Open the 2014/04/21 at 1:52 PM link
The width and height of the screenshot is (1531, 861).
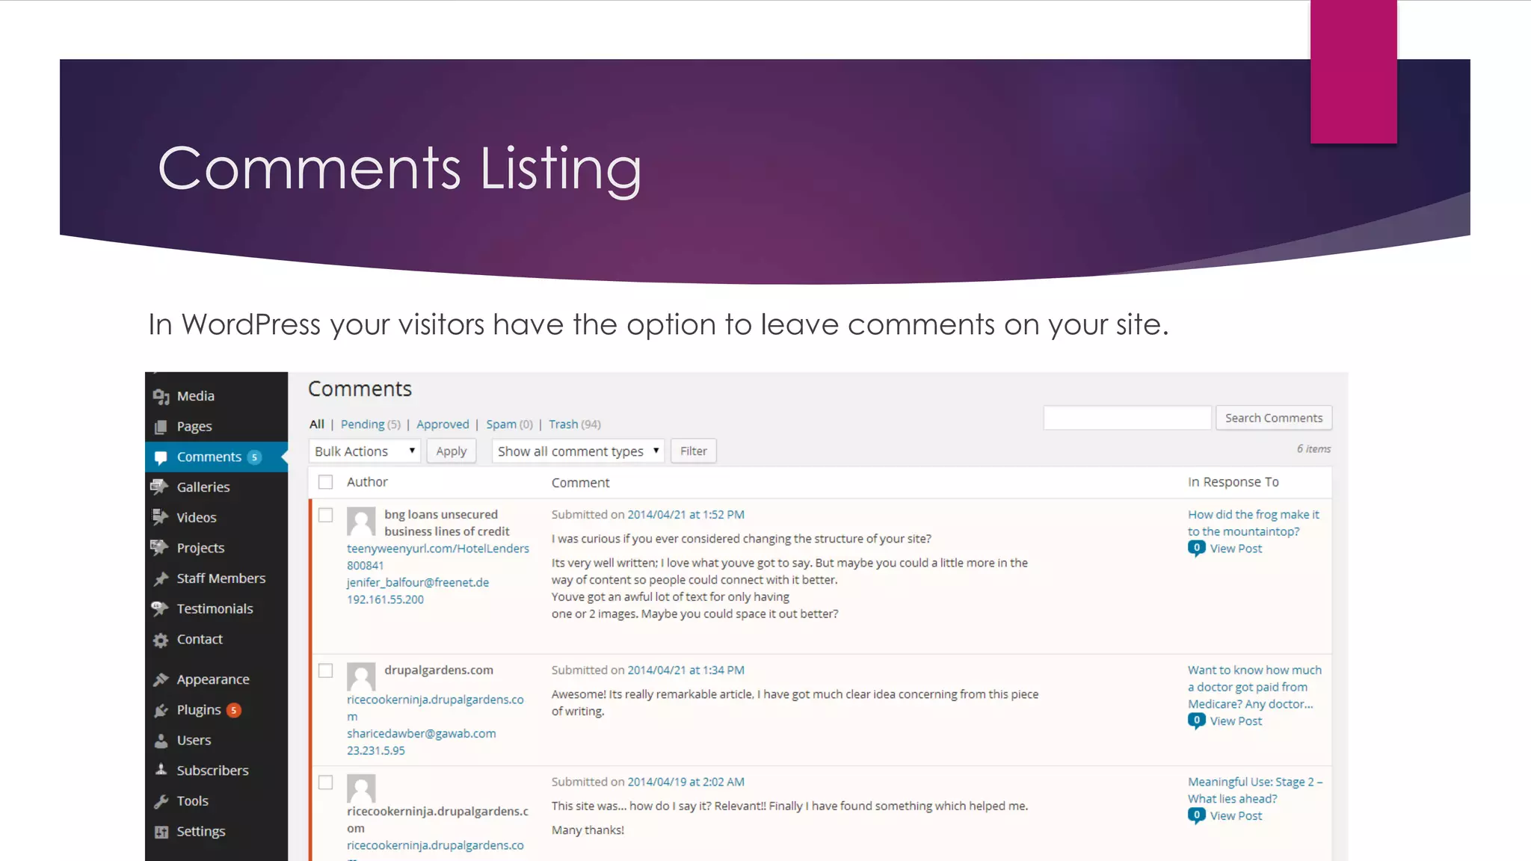[686, 515]
